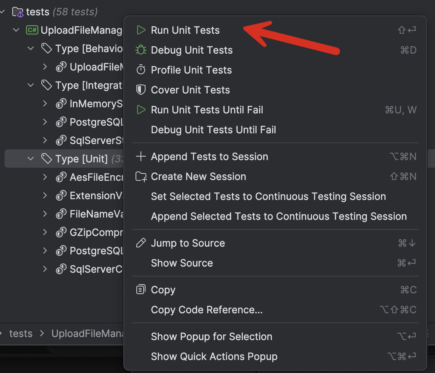The width and height of the screenshot is (435, 373).
Task: Click the Create New Session folder icon
Action: pos(141,176)
